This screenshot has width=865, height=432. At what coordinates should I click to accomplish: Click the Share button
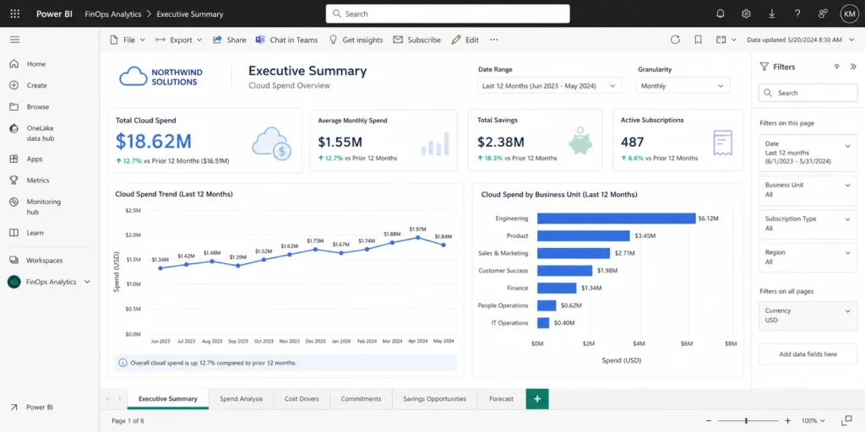(230, 40)
